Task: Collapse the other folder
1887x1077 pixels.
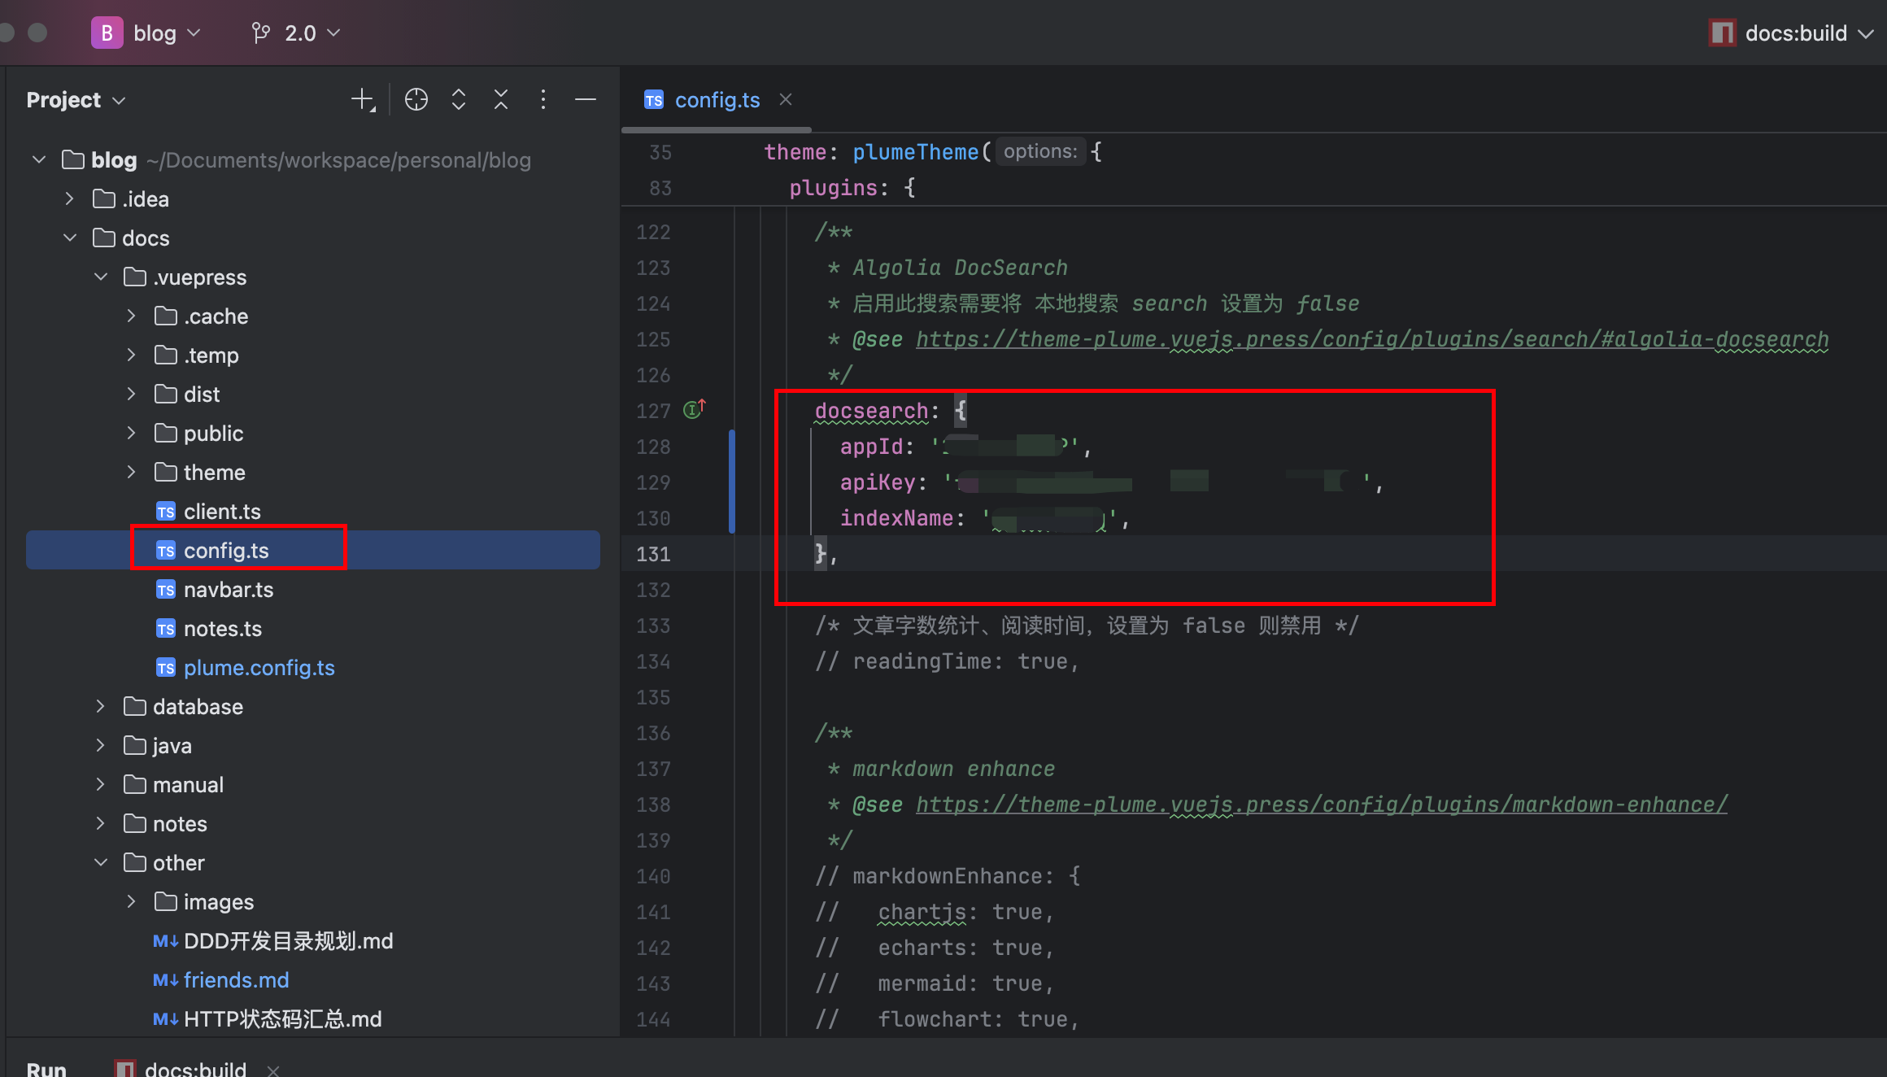Action: coord(101,863)
